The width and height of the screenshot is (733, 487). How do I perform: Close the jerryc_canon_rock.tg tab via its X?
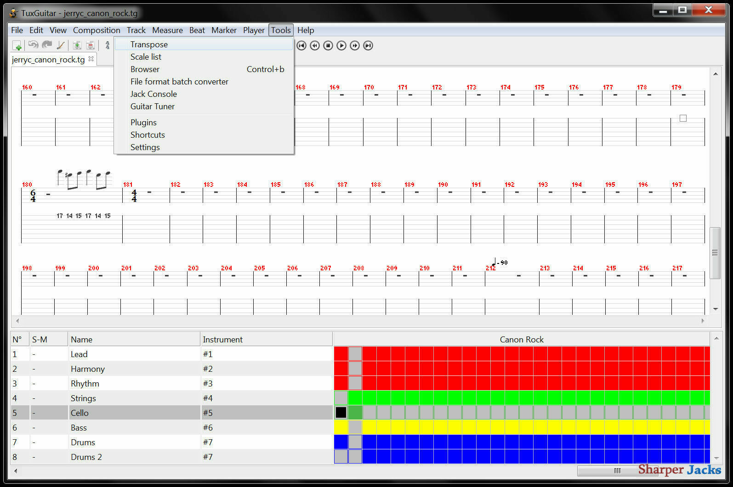[91, 59]
